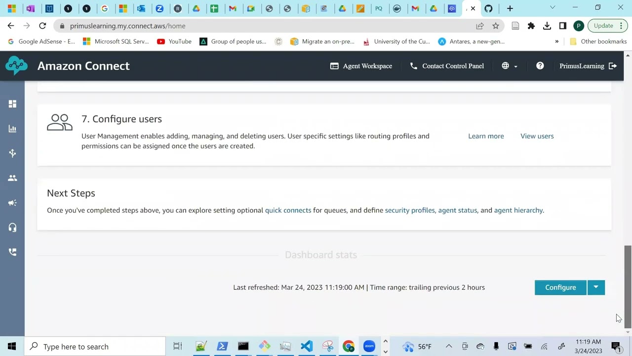Viewport: 632px width, 356px height.
Task: Open the headset sidebar icon
Action: click(x=12, y=227)
